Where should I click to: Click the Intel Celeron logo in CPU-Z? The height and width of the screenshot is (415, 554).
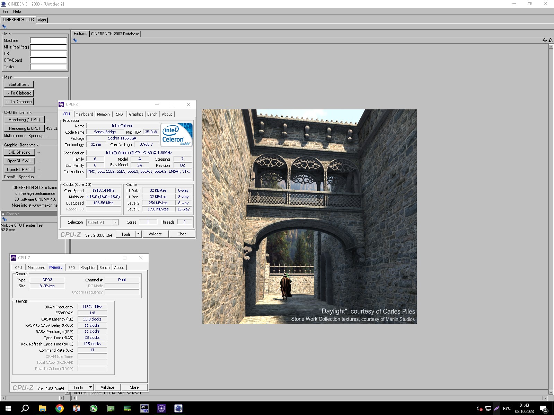point(176,135)
